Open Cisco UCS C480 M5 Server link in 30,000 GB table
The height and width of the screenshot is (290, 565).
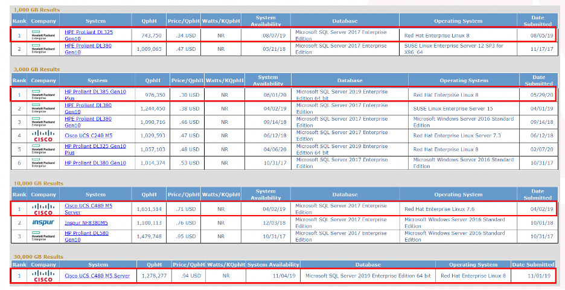click(97, 276)
